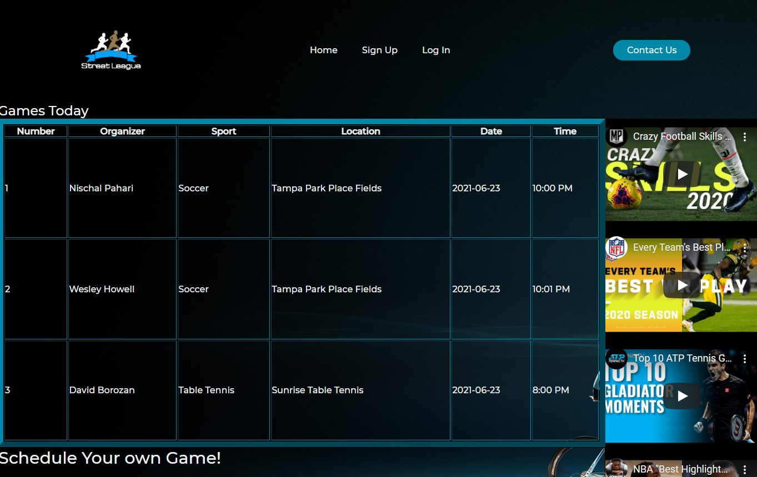Image resolution: width=757 pixels, height=477 pixels.
Task: Select organizer David Borozan cell
Action: 122,390
